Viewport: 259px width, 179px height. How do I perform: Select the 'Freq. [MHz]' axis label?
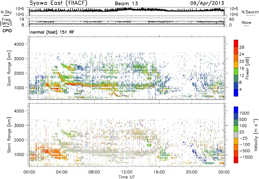pyautogui.click(x=6, y=22)
